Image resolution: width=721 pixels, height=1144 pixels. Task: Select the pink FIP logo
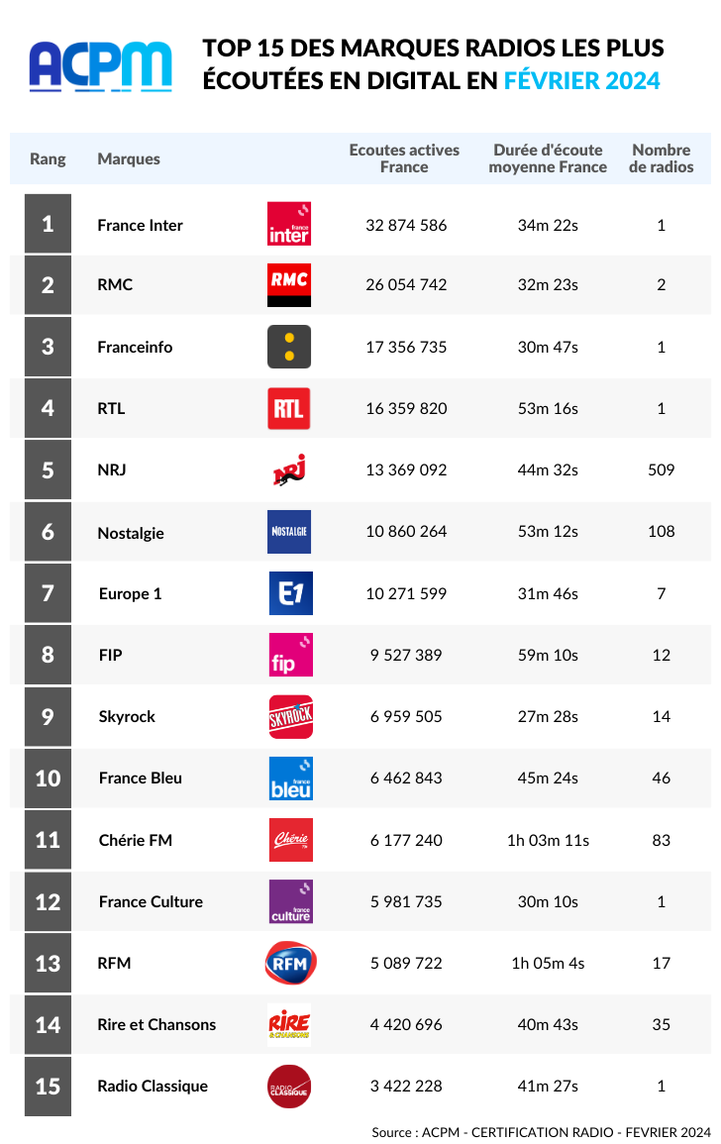coord(291,655)
